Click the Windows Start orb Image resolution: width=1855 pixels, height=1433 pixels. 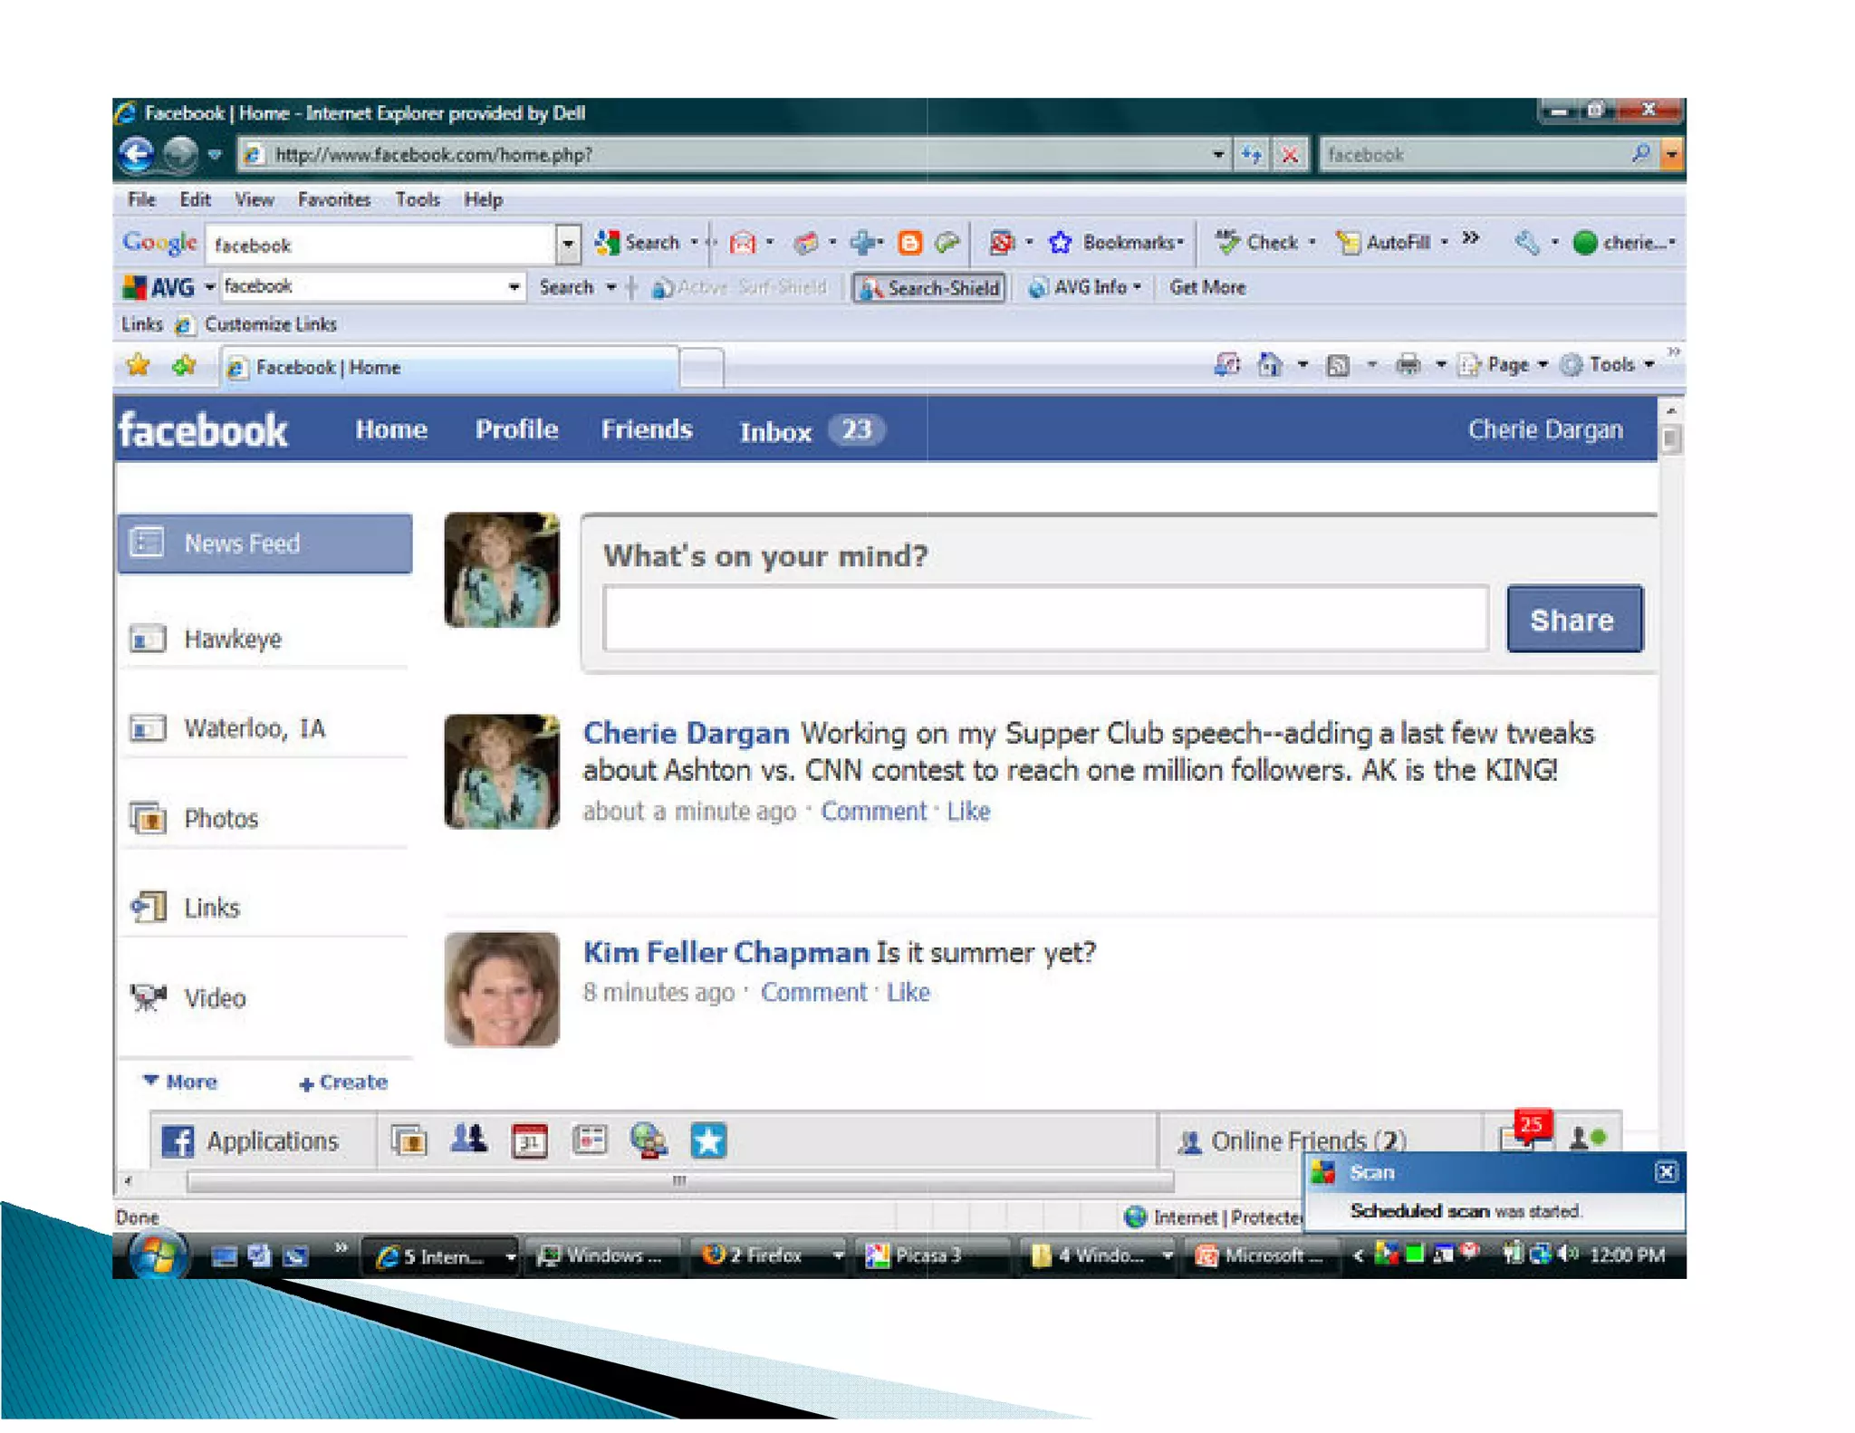tap(158, 1256)
